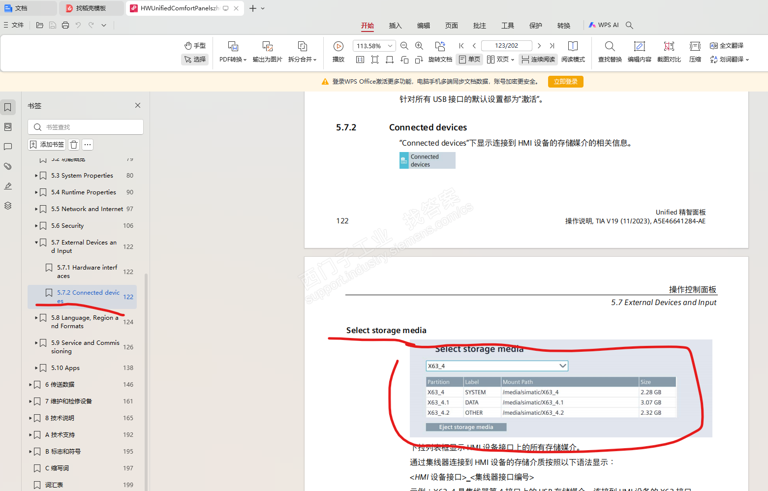This screenshot has height=491, width=768.
Task: Click the 输出为图片 export-to-image icon
Action: (267, 46)
